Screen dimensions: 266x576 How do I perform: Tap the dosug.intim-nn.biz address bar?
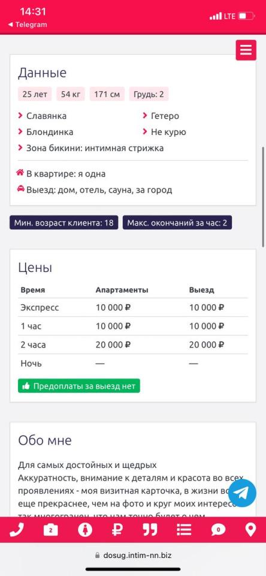(x=133, y=555)
